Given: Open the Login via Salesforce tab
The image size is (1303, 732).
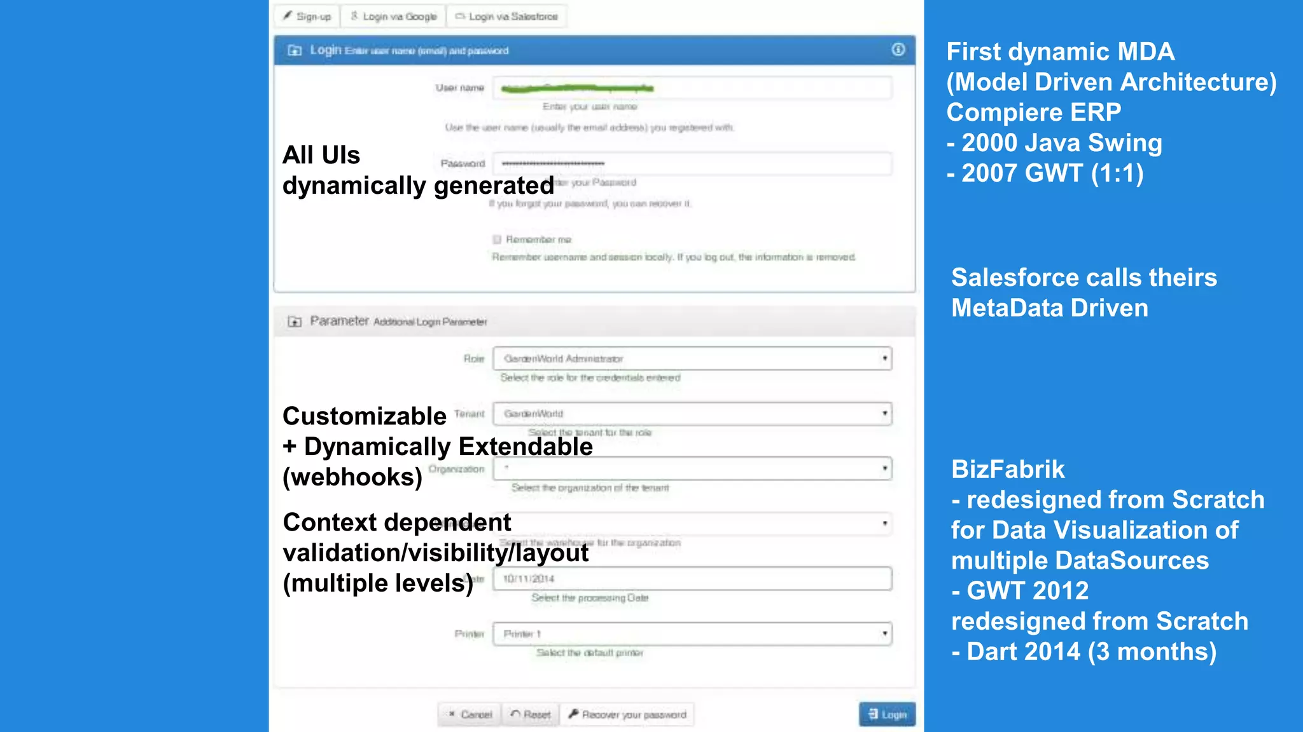Looking at the screenshot, I should coord(506,17).
